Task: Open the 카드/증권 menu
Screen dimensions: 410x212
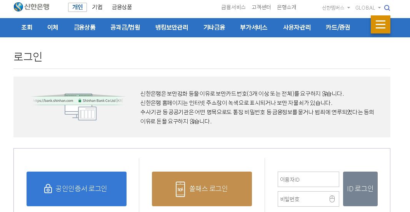Action: click(x=338, y=27)
